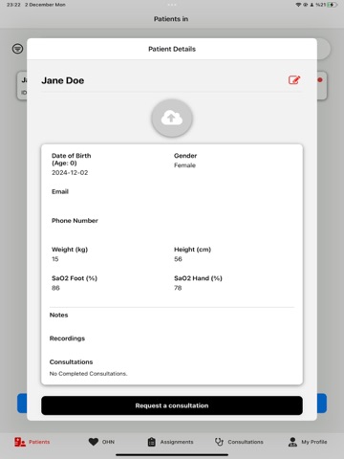Click the SaO2 Hand value 78
Screen dimensions: 344x459
pyautogui.click(x=178, y=288)
